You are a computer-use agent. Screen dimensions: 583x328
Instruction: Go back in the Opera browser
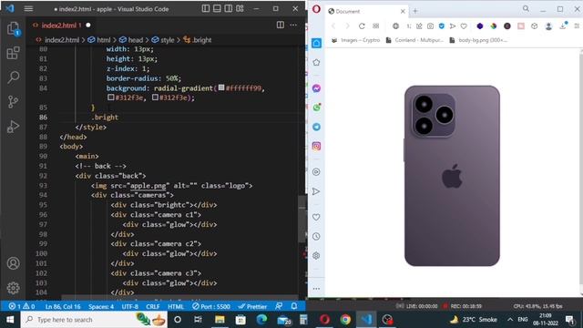pos(333,26)
